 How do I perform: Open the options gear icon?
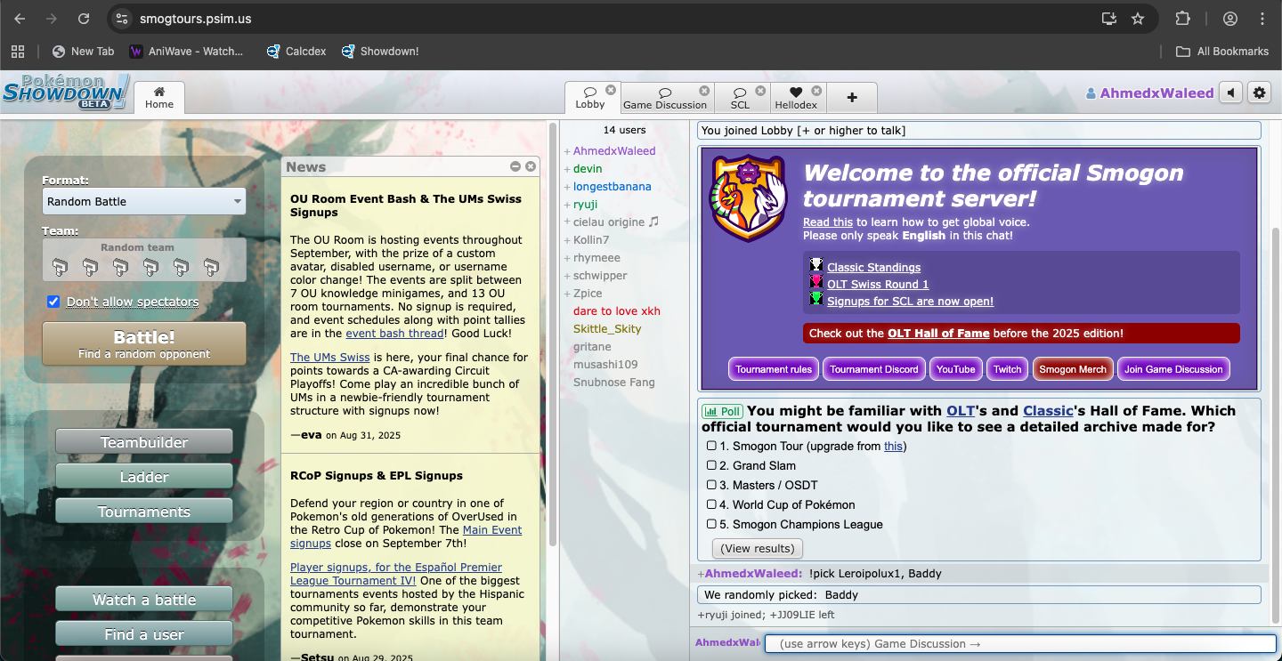pyautogui.click(x=1259, y=93)
